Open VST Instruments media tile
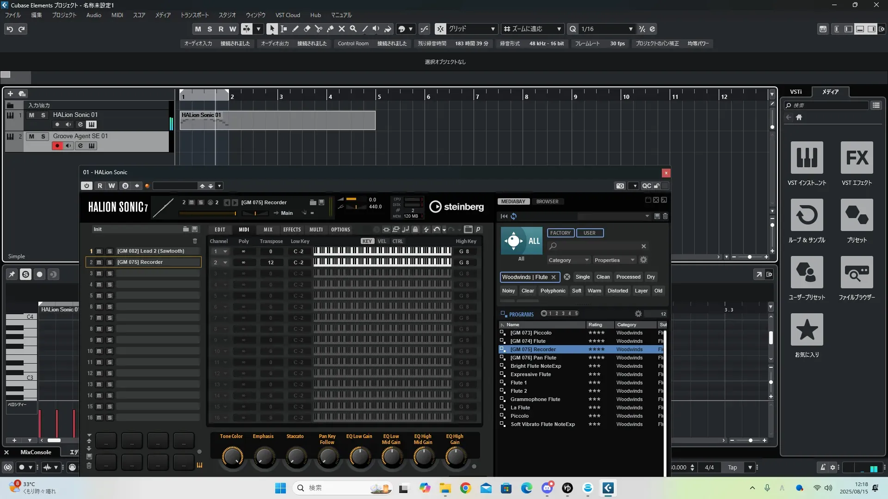Image resolution: width=888 pixels, height=499 pixels. coord(807,158)
